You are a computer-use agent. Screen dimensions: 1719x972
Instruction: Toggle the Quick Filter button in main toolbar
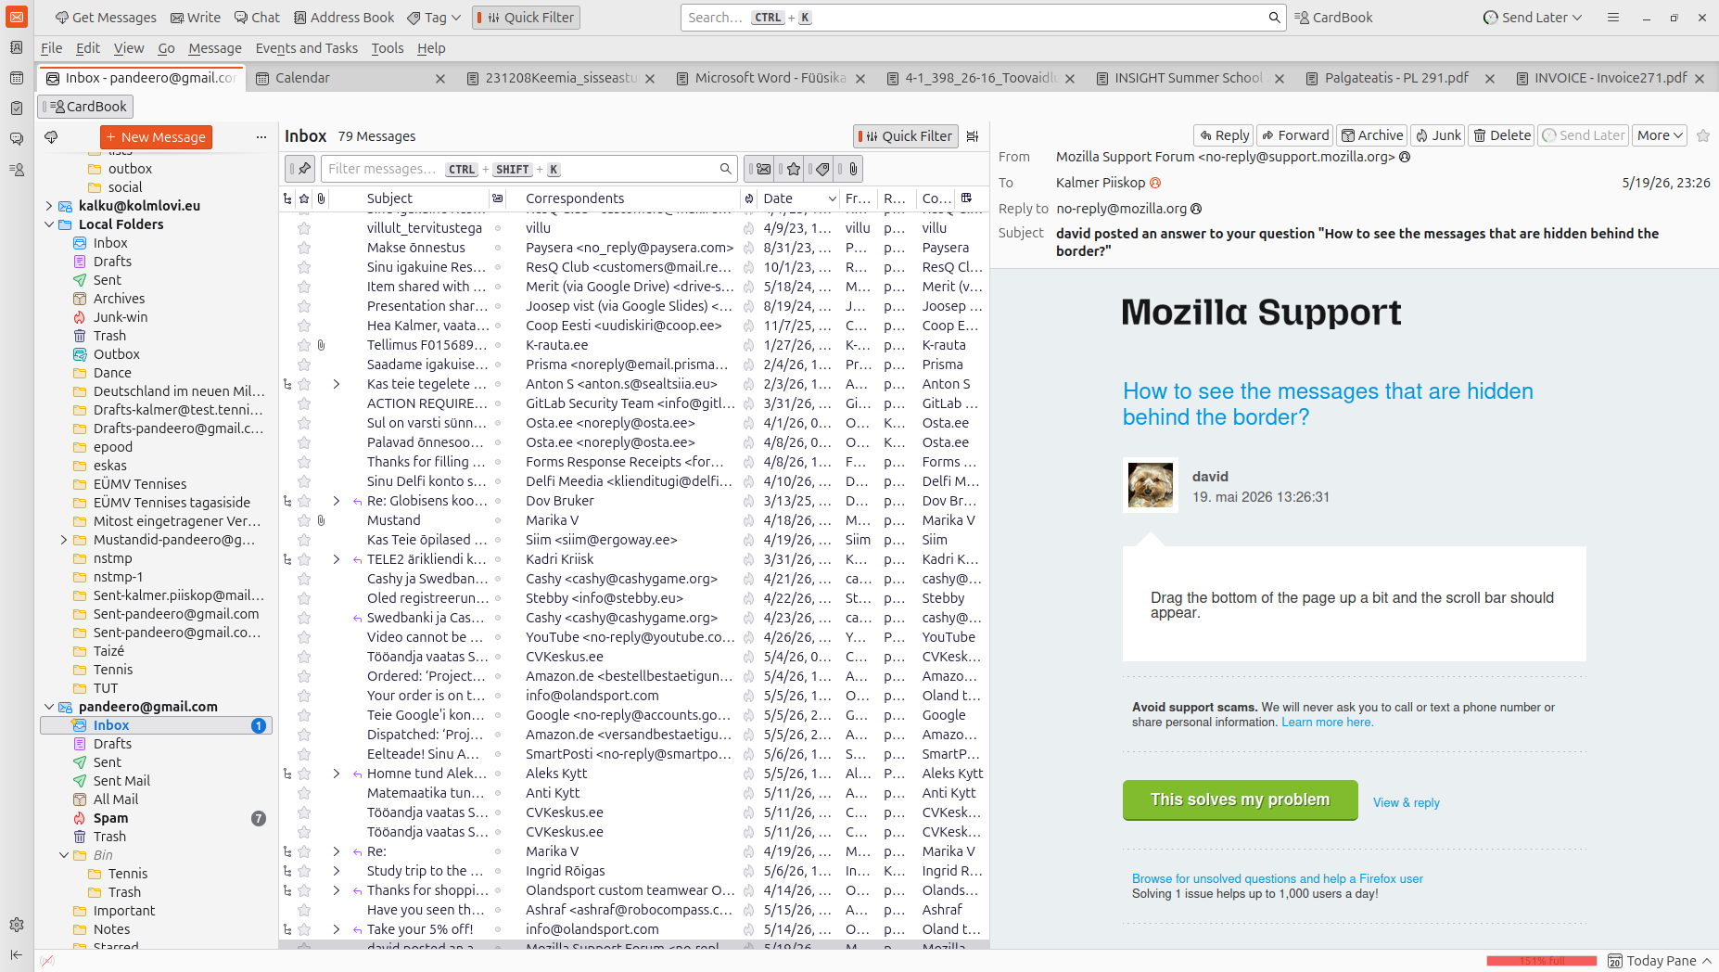(526, 18)
